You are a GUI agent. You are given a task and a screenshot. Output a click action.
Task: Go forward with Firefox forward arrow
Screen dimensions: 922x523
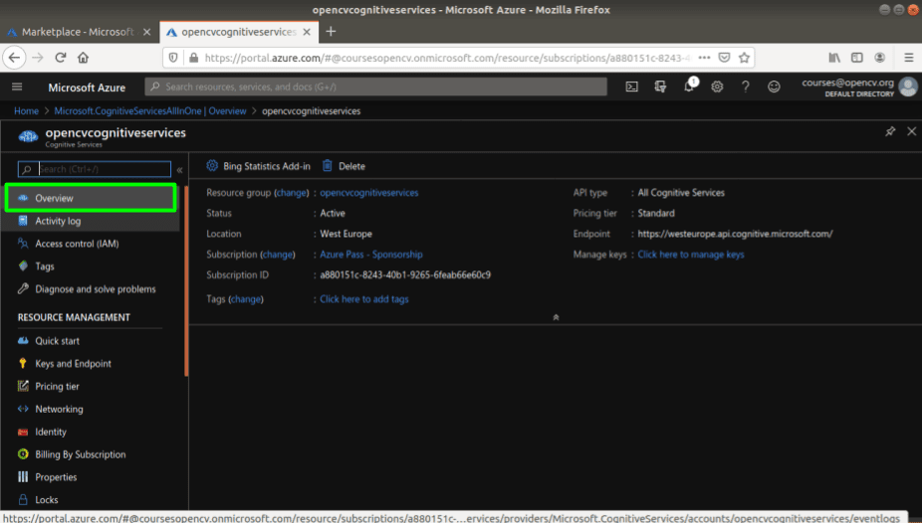coord(38,58)
